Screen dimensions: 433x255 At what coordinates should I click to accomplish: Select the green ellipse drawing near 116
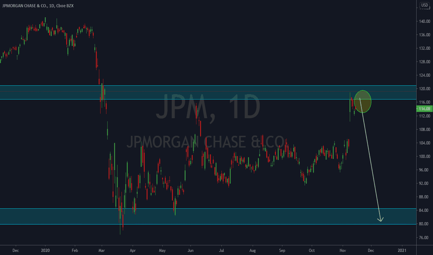(x=362, y=102)
